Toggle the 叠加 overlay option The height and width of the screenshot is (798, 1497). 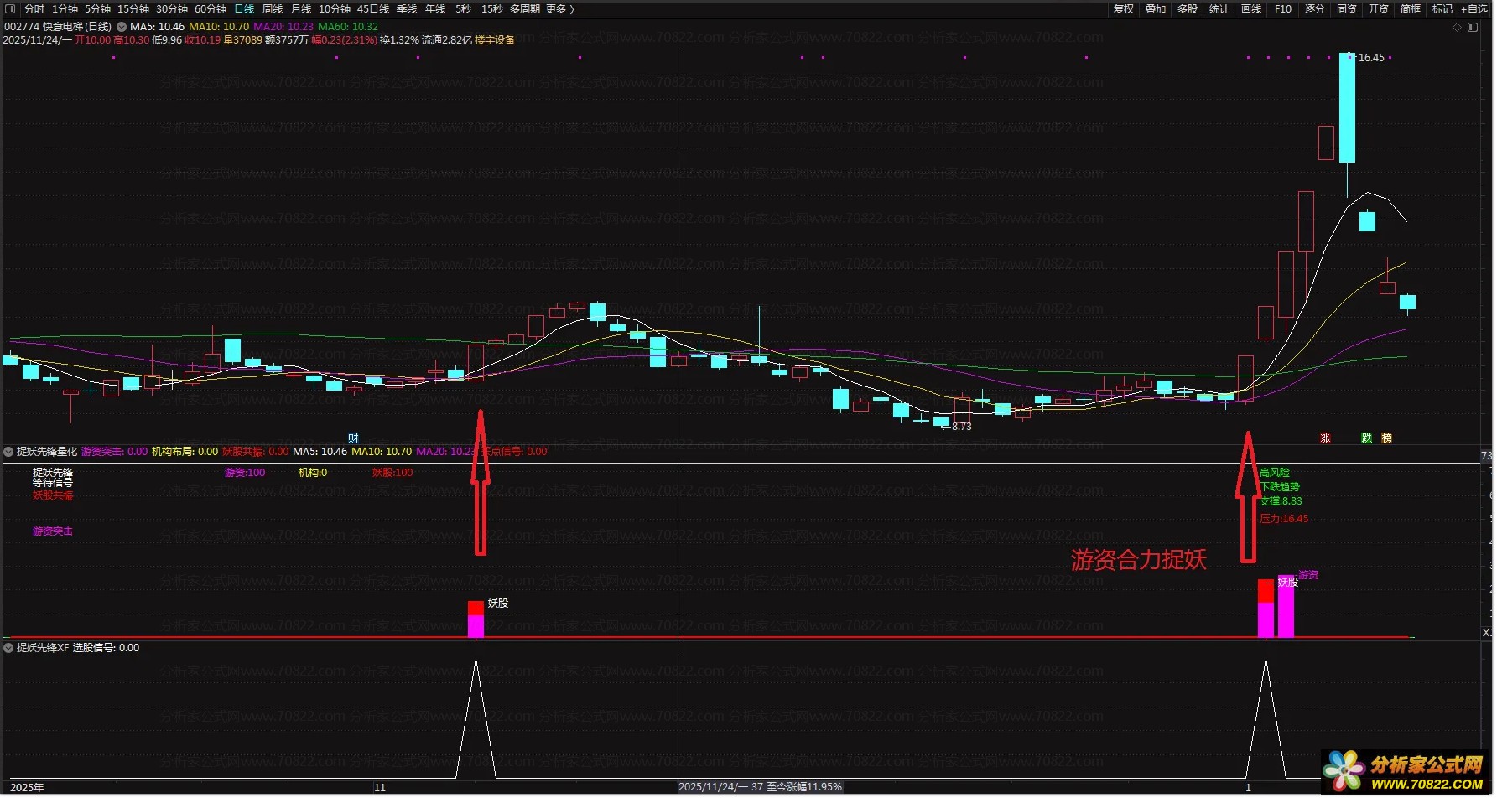[x=1156, y=9]
